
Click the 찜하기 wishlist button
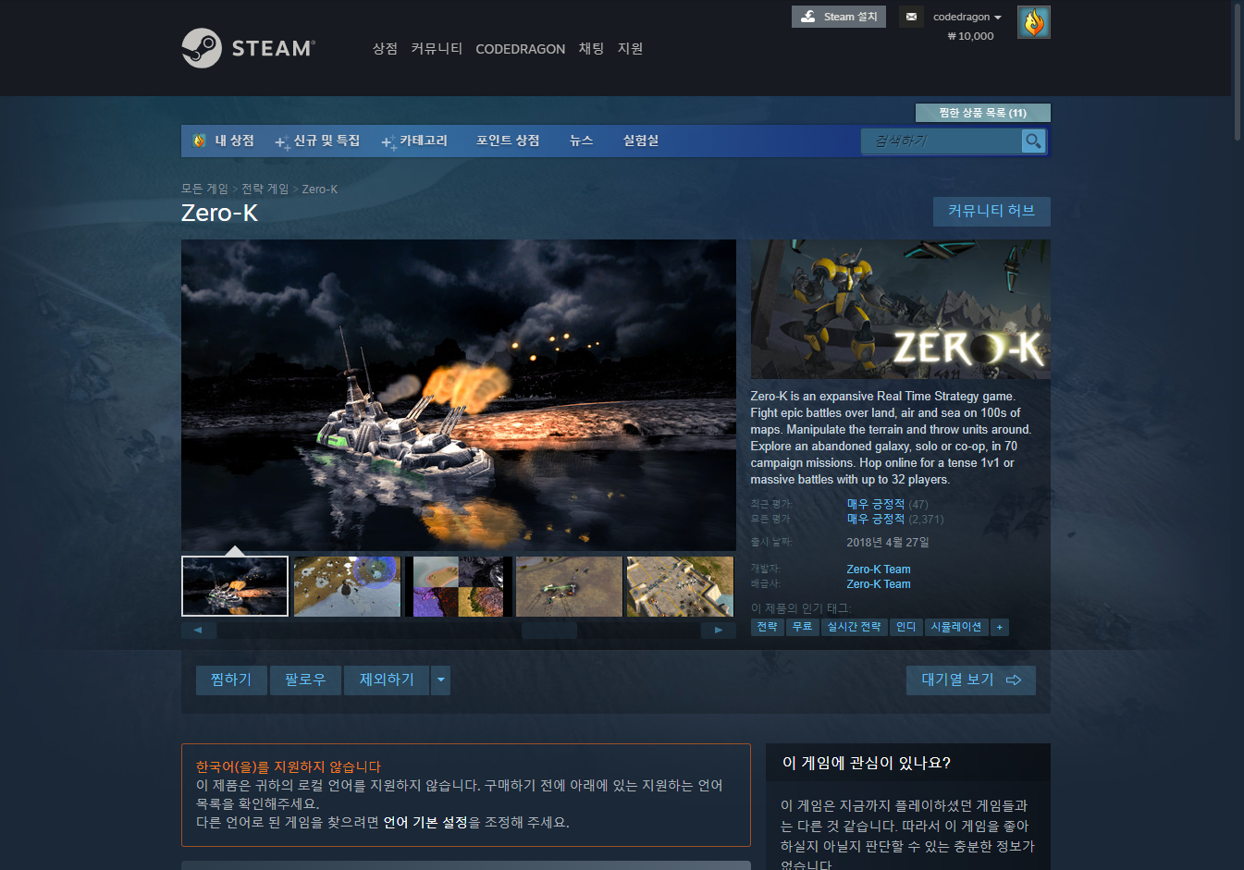[x=231, y=680]
